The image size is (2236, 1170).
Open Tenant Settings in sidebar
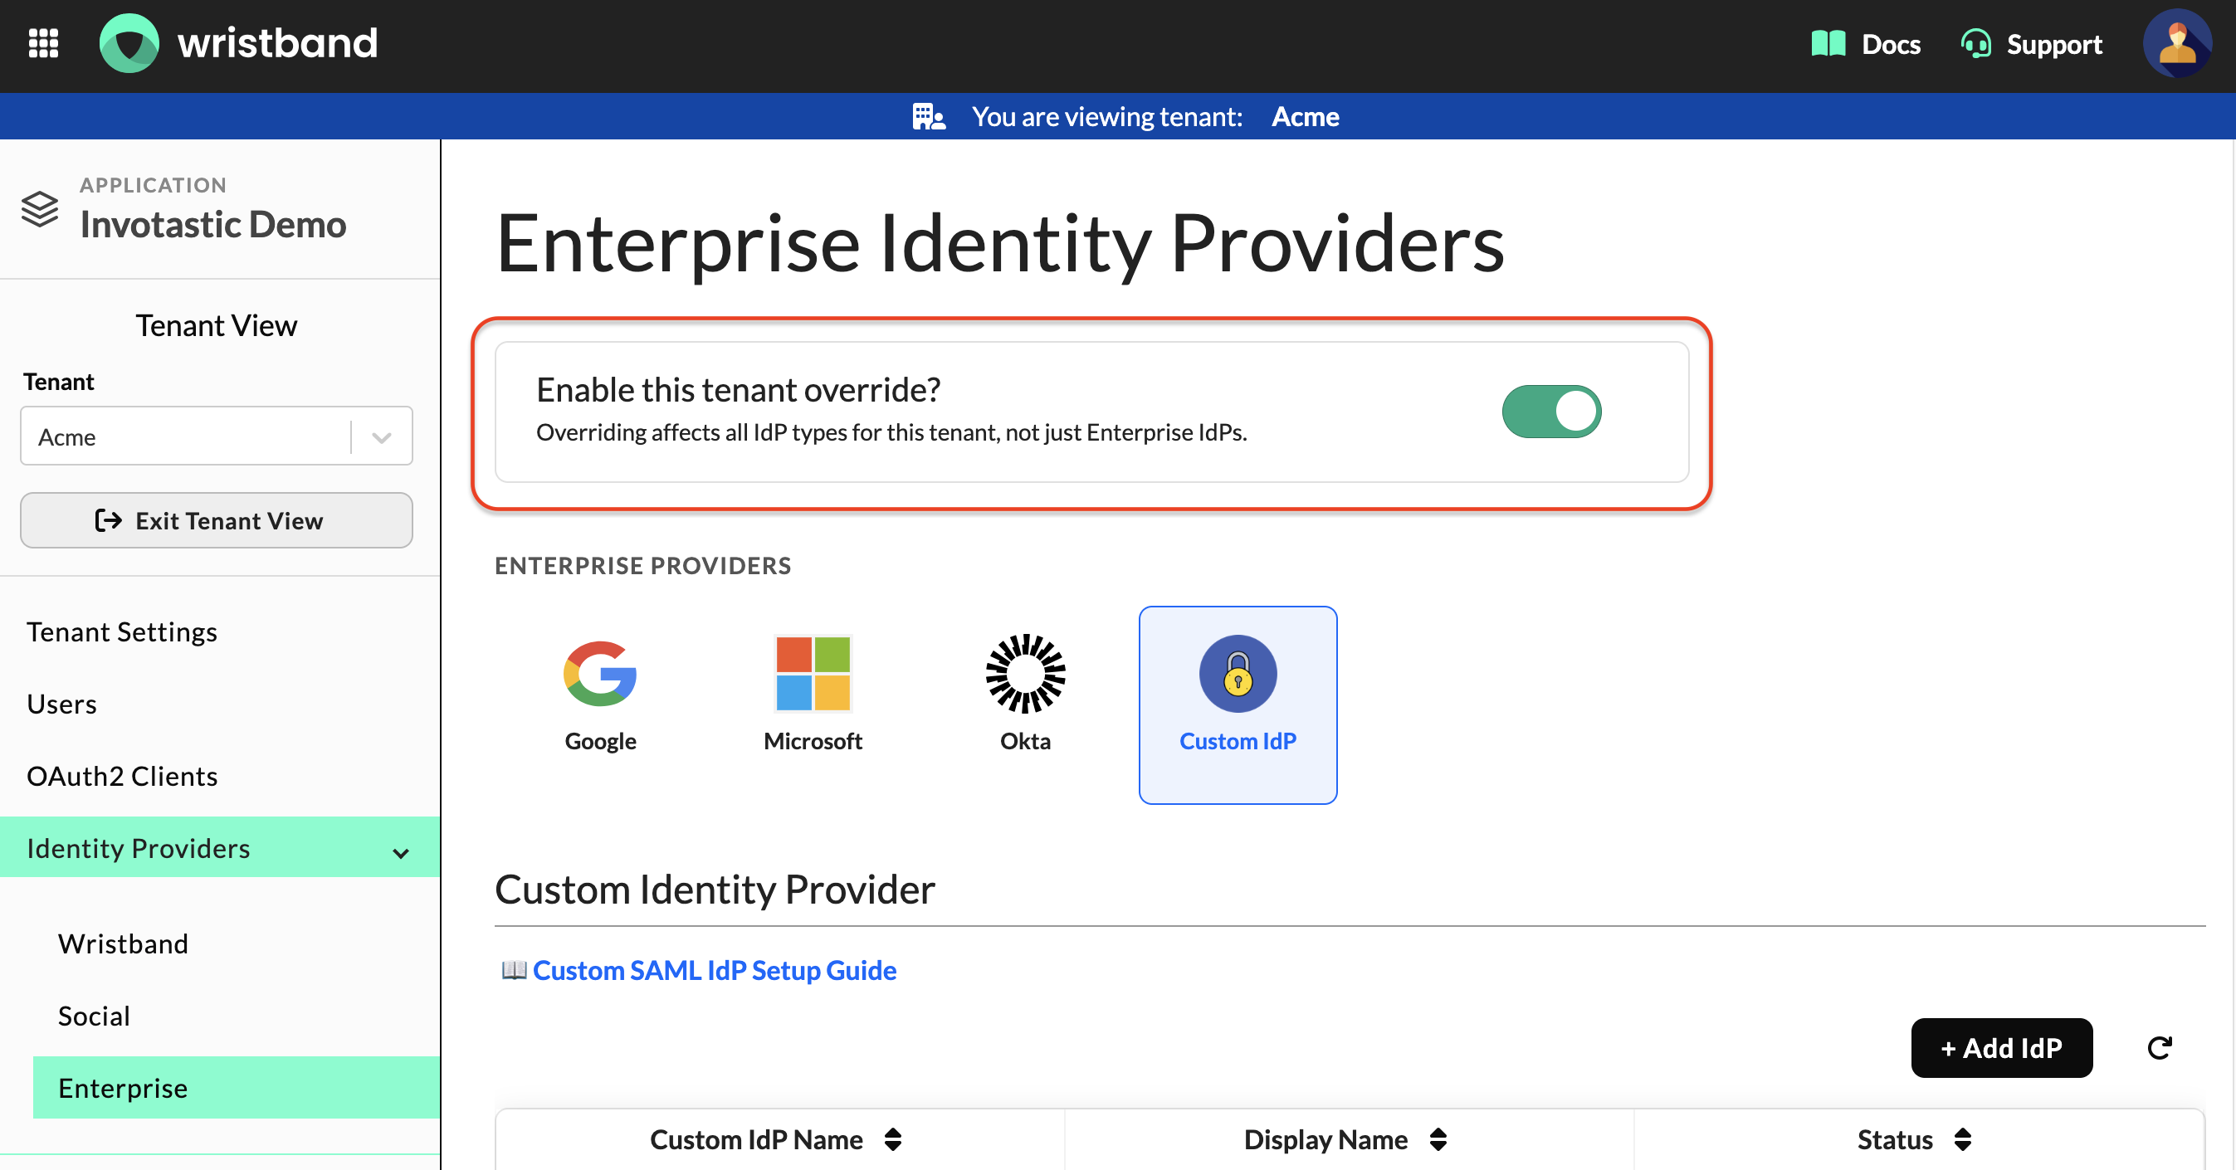click(x=121, y=631)
